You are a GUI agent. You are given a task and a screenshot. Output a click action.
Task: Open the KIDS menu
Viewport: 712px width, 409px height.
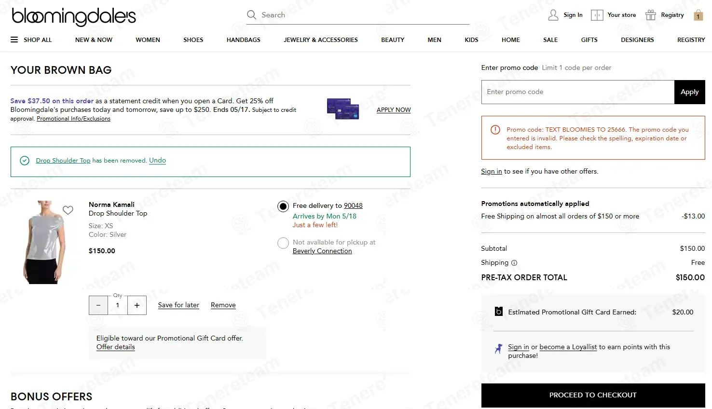pyautogui.click(x=471, y=40)
